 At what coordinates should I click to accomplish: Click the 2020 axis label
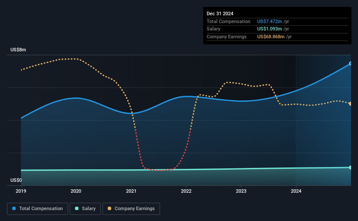pyautogui.click(x=76, y=191)
